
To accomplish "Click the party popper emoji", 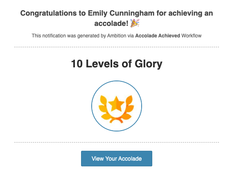I will click(x=135, y=23).
